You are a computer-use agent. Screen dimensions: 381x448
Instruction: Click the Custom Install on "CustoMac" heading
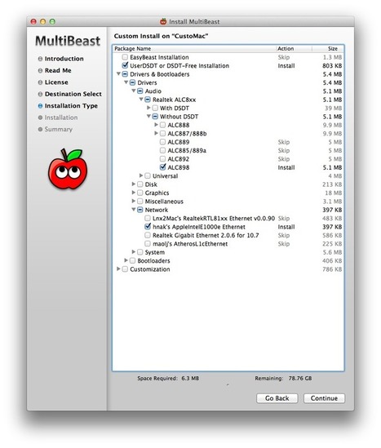click(161, 36)
